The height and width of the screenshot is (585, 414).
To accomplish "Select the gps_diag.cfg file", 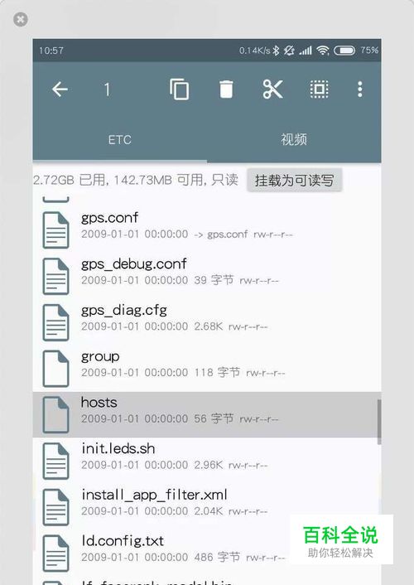I will tap(207, 322).
